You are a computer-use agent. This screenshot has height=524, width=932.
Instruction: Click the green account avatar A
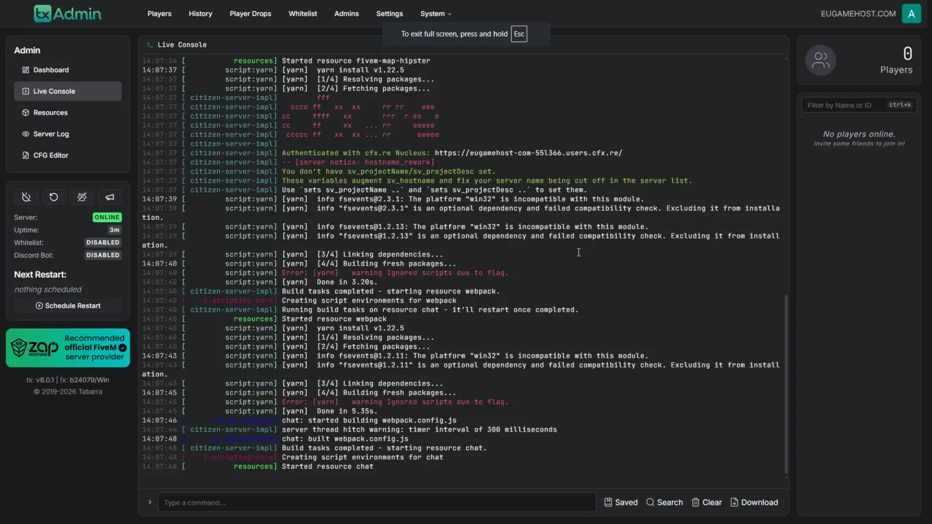(x=911, y=14)
